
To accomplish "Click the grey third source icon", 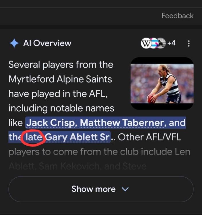I will click(161, 43).
